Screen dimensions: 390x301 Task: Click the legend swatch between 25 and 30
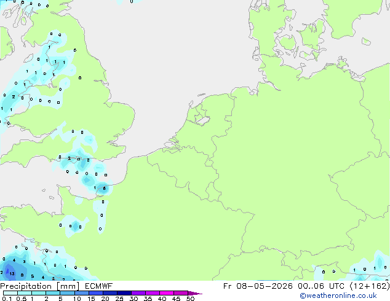124,293
